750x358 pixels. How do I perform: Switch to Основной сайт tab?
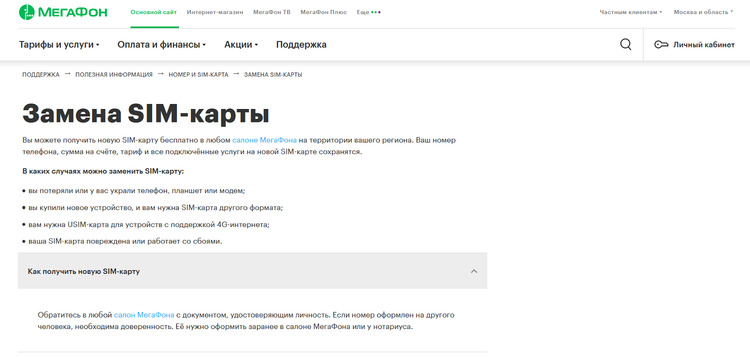[x=153, y=12]
